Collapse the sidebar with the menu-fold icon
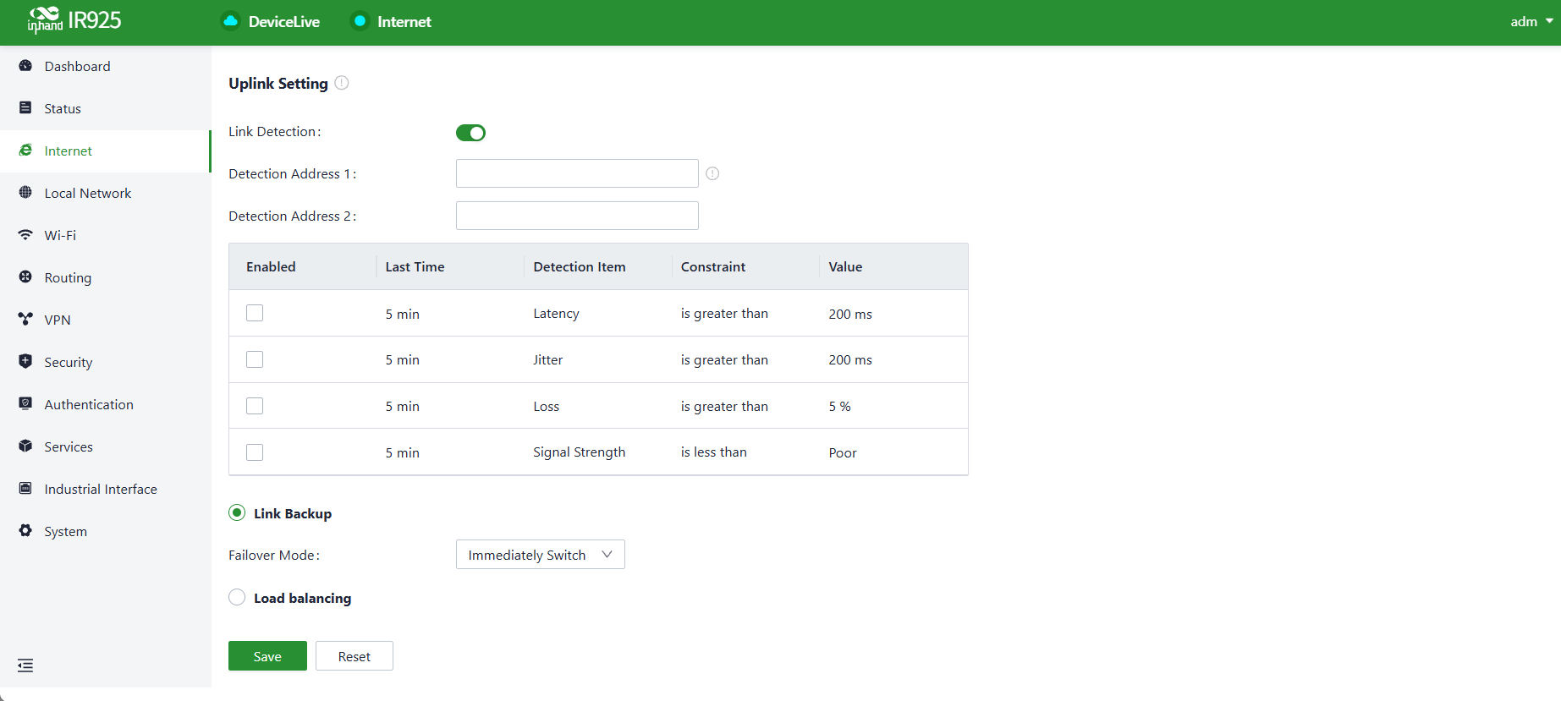Viewport: 1561px width, 701px height. click(x=25, y=665)
